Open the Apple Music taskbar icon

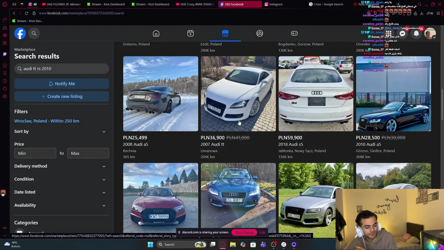click(x=284, y=244)
